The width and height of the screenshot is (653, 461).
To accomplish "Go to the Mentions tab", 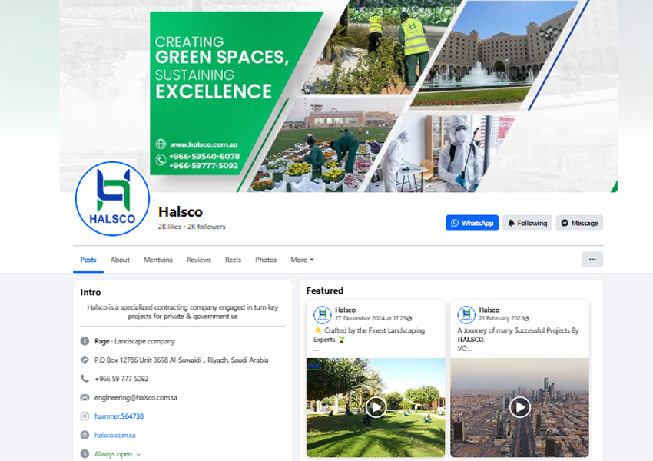I will (157, 260).
